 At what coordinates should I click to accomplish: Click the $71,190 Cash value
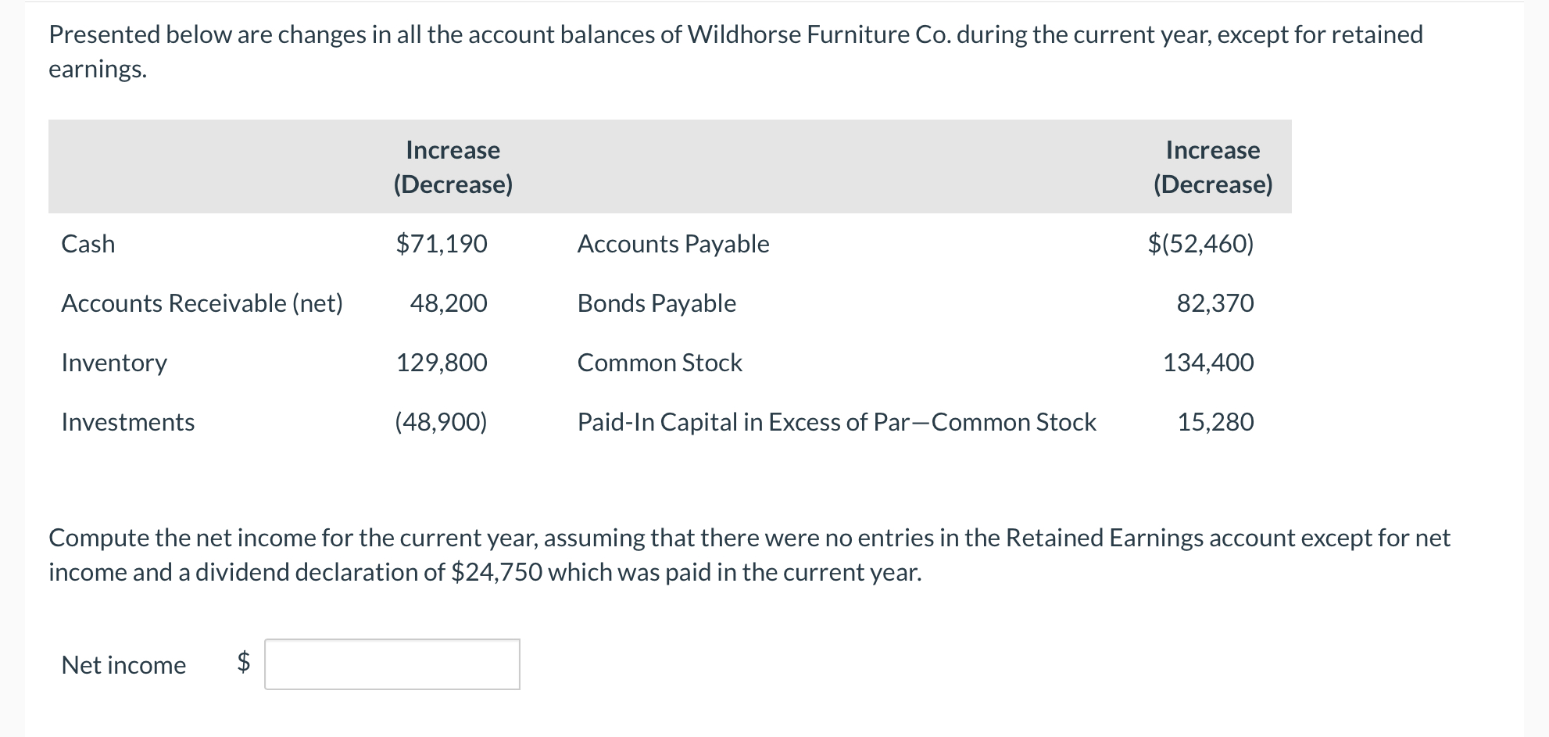point(442,244)
